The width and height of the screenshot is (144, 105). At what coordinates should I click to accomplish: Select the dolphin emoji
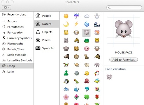[x=87, y=89]
